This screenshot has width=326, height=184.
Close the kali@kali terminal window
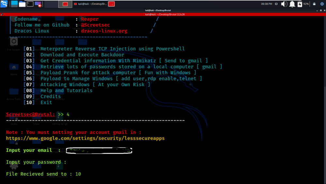coord(324,10)
